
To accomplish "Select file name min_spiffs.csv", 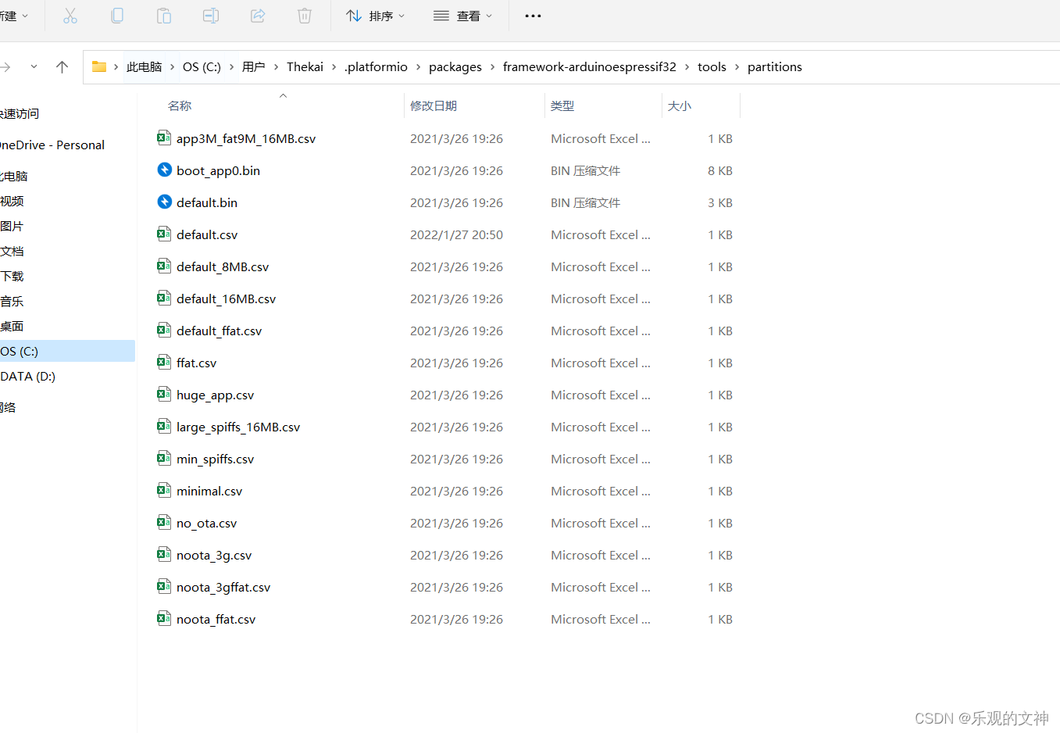I will [215, 459].
